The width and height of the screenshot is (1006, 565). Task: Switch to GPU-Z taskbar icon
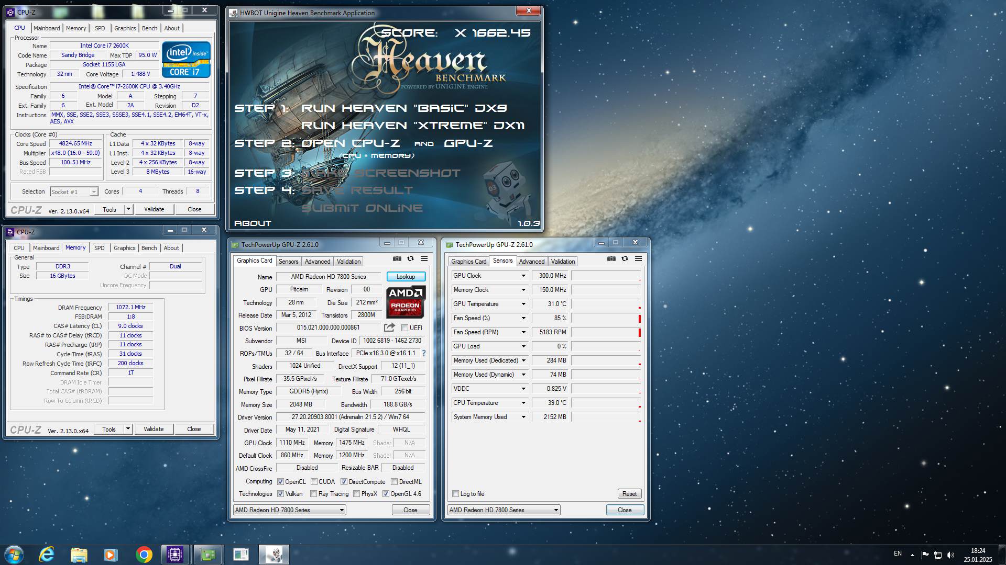point(208,555)
